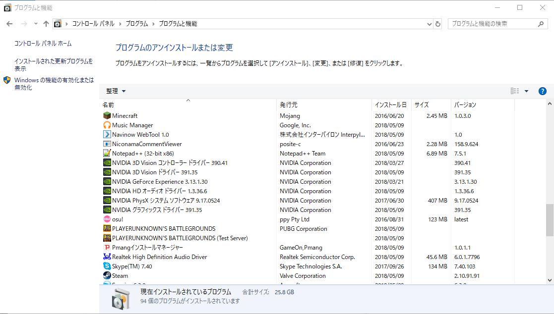Expand the address bar history dropdown
Viewport: 554px width, 314px height.
point(429,24)
